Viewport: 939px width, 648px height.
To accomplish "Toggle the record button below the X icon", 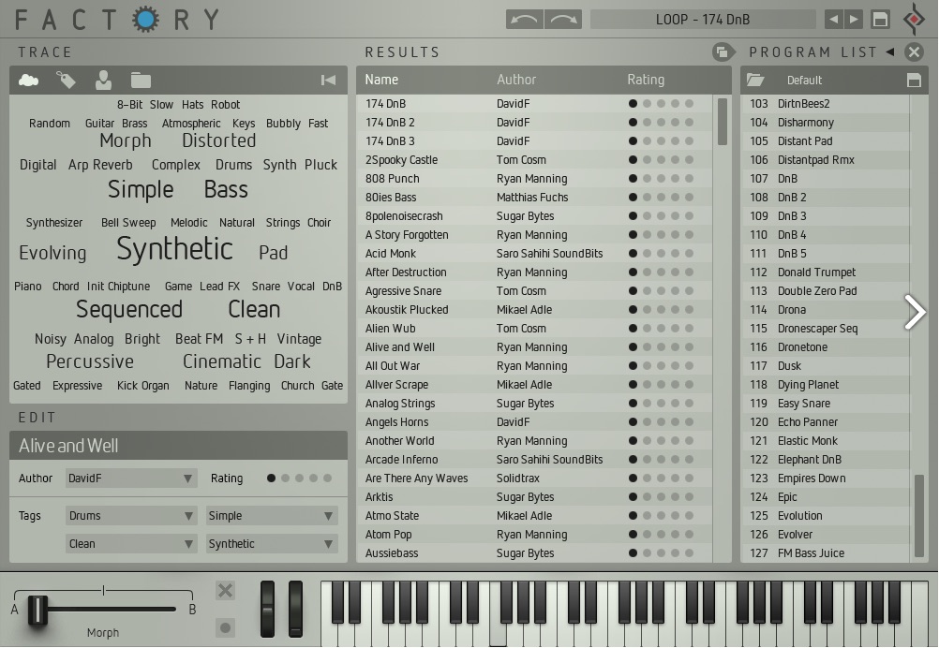I will 225,628.
